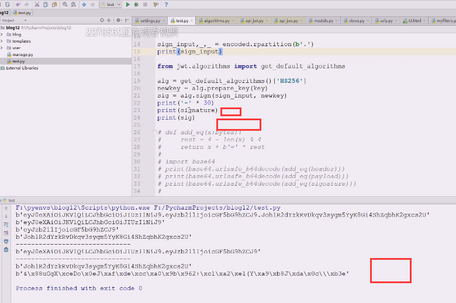The image size is (456, 303).
Task: Close the views.py tab
Action: click(368, 20)
